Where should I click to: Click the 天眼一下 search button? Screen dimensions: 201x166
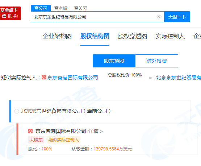177,17
